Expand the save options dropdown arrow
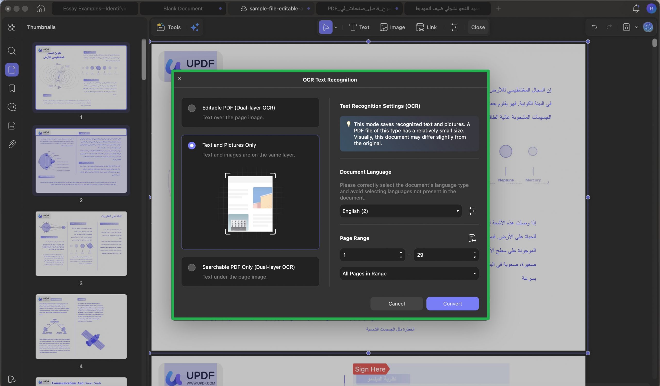This screenshot has width=660, height=386. [637, 27]
